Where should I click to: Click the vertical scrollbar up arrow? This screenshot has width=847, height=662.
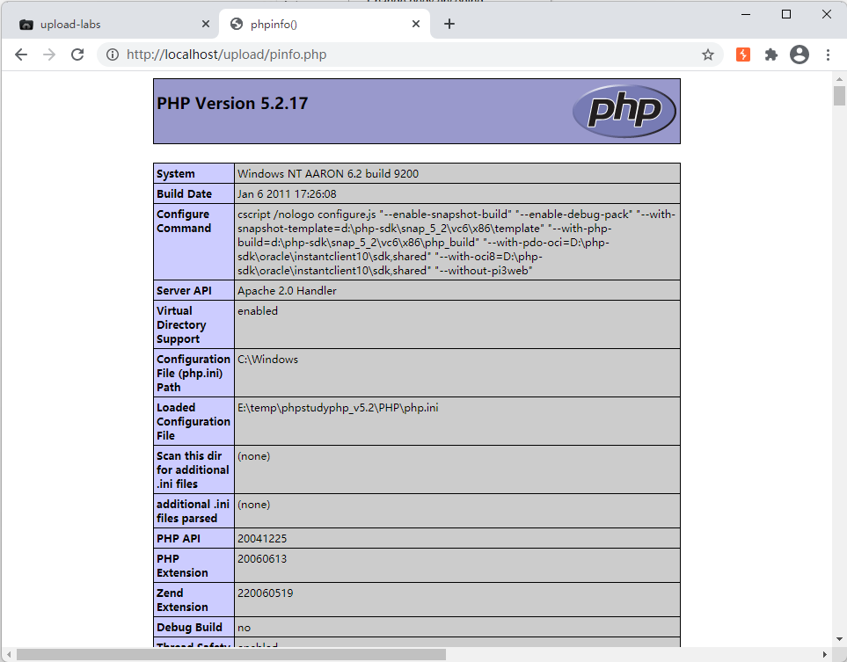[x=839, y=79]
